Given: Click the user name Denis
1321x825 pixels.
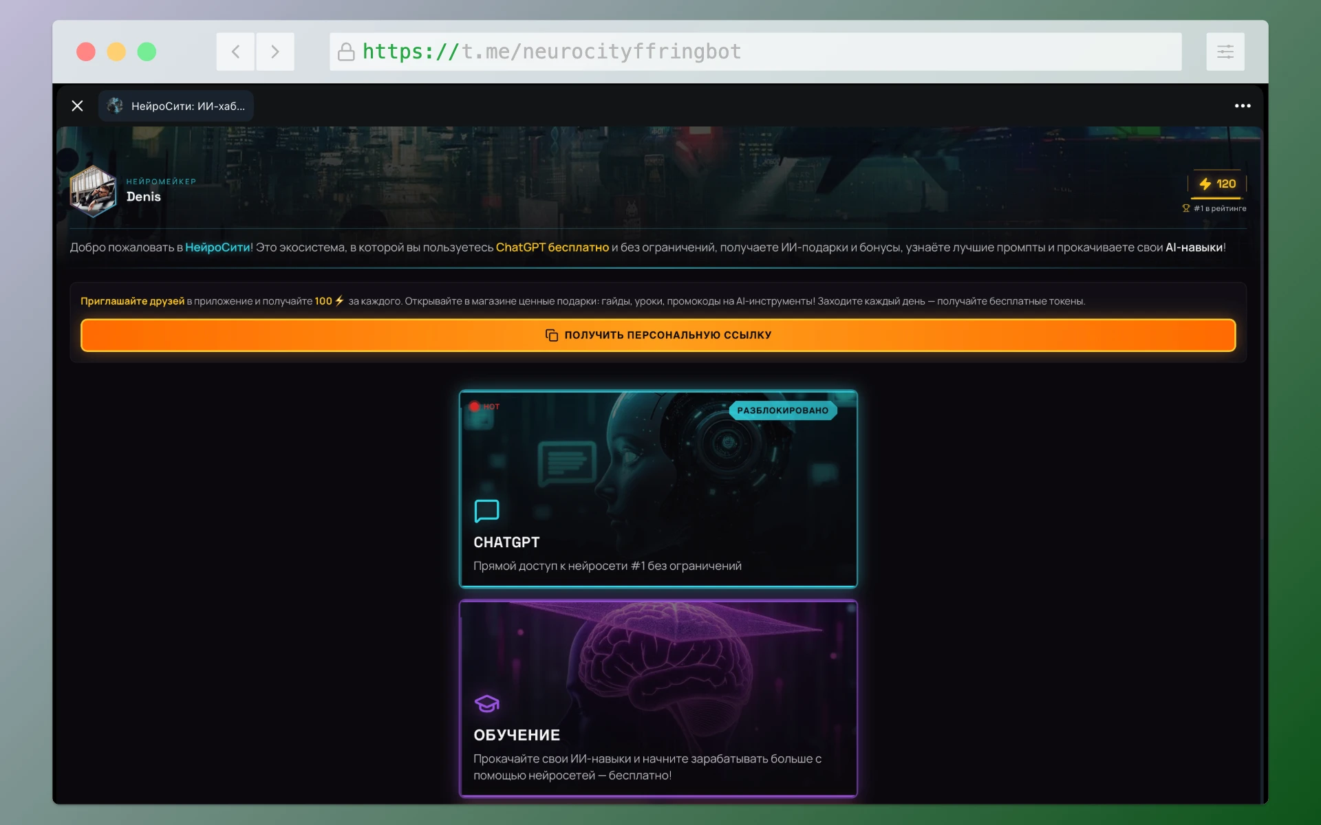Looking at the screenshot, I should tap(144, 197).
